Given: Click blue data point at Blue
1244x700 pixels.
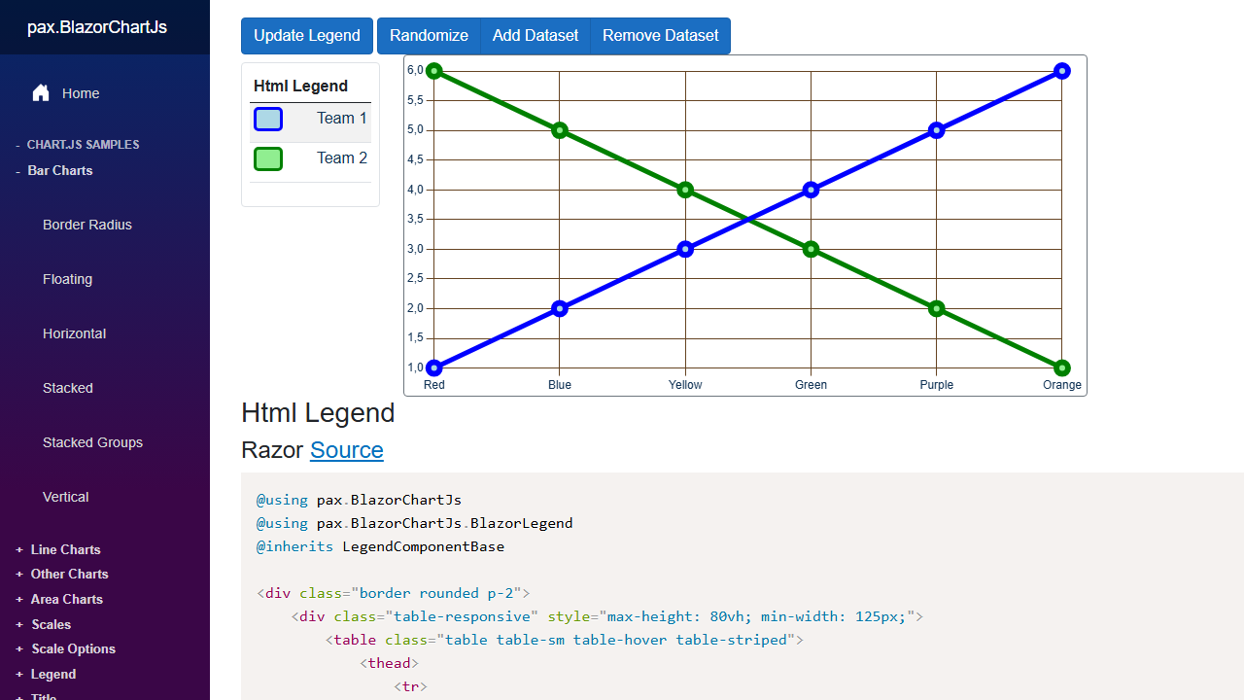Looking at the screenshot, I should [560, 308].
